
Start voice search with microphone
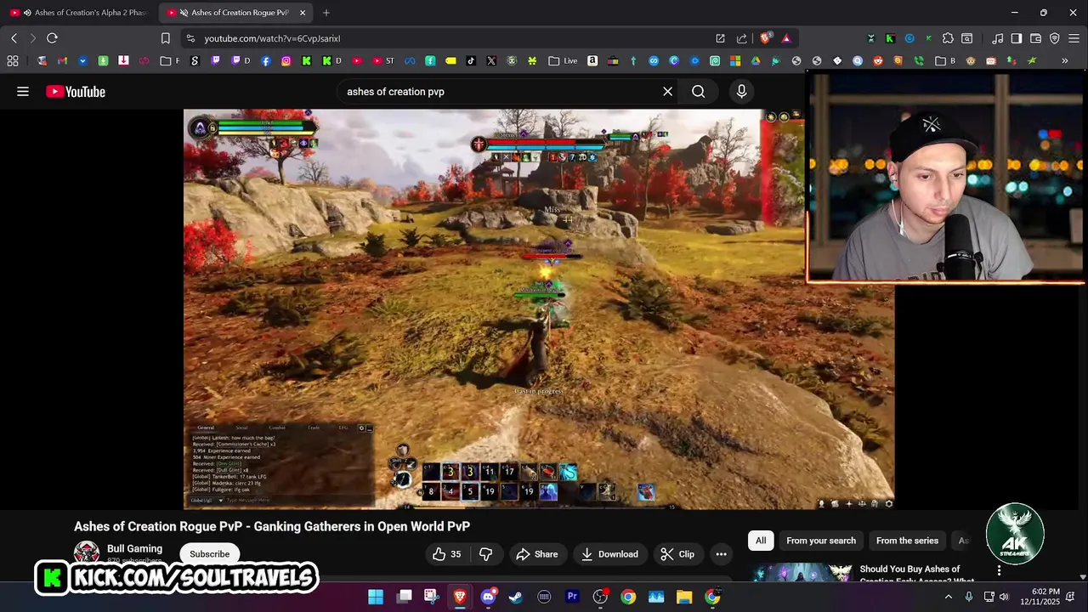click(741, 92)
